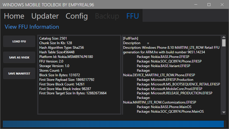Click 'Platform Id: Nokia.MSM8974.P6180' line
The width and height of the screenshot is (229, 129).
coord(66,56)
